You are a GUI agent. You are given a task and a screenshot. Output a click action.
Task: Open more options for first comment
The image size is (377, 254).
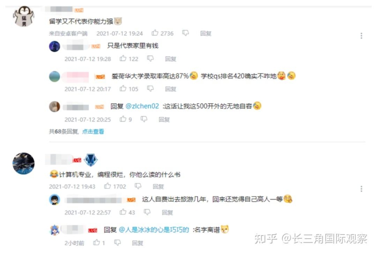pyautogui.click(x=362, y=36)
